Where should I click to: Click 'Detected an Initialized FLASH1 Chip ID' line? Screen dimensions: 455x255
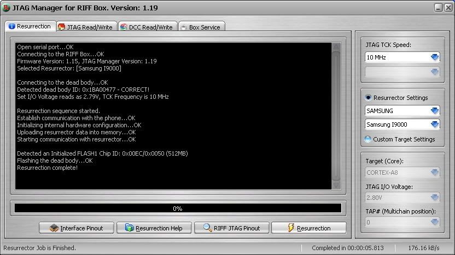click(x=102, y=153)
